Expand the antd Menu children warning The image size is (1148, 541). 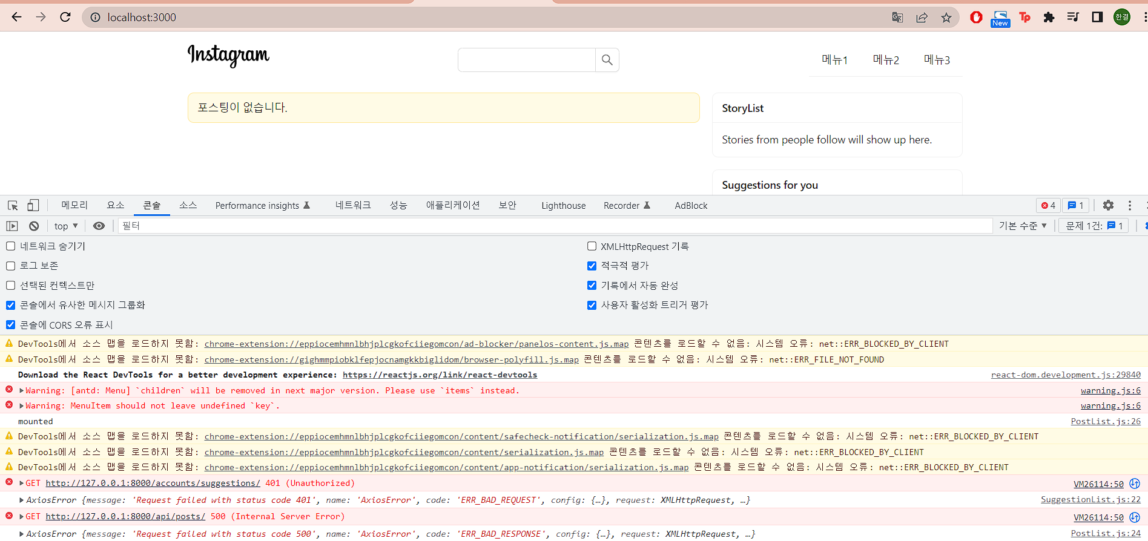22,391
